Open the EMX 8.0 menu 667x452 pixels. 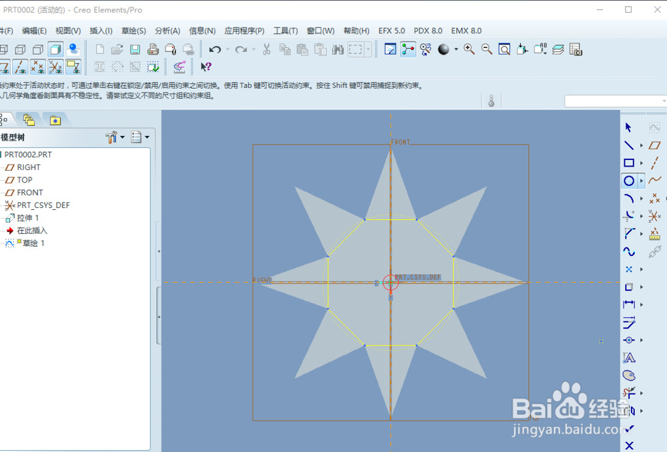tap(466, 31)
